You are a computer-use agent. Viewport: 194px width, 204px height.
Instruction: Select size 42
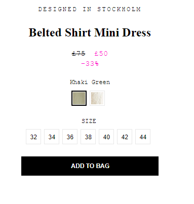coord(125,137)
